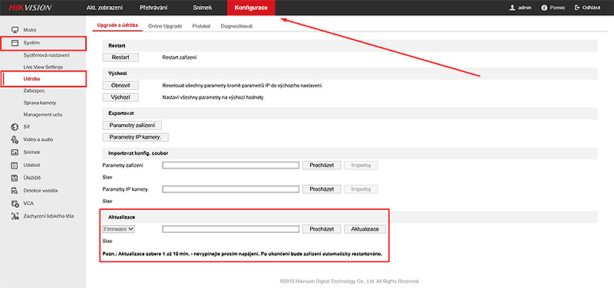Click the Parametry zařízení import path field
Viewport: 614px width, 288px height.
[x=231, y=165]
